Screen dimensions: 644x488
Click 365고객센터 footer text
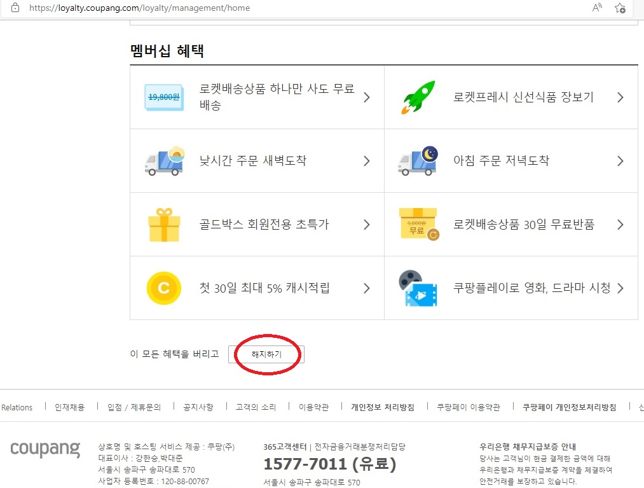[x=285, y=447]
